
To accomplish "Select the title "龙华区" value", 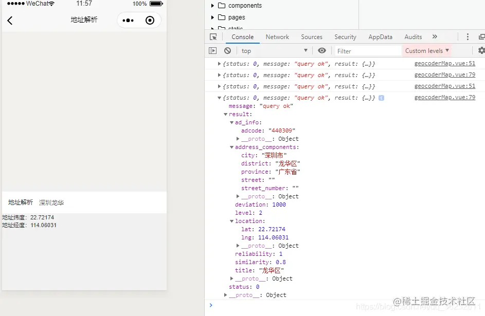I will [x=272, y=270].
